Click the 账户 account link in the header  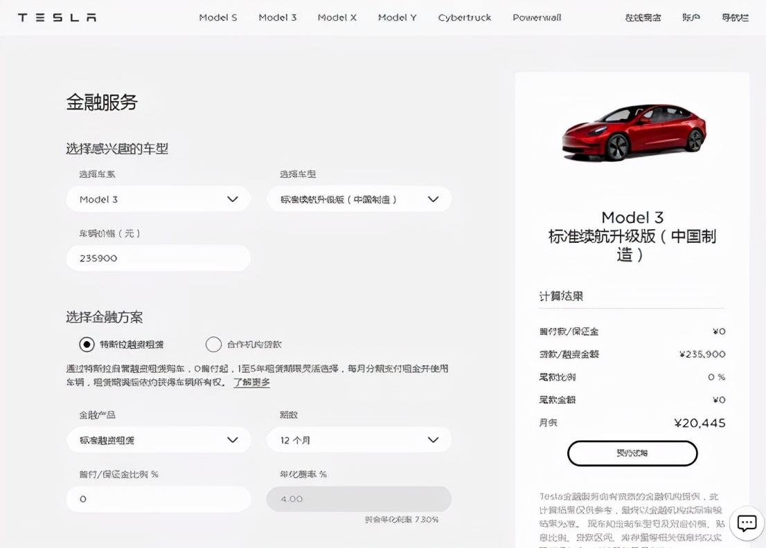pos(691,17)
